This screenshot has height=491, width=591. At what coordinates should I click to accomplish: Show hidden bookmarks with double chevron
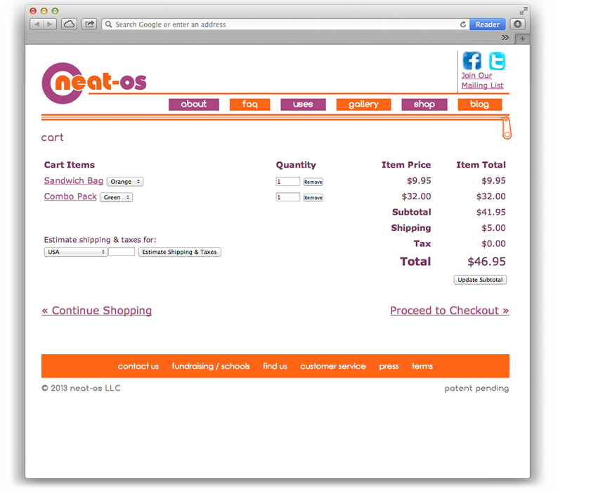[x=505, y=38]
